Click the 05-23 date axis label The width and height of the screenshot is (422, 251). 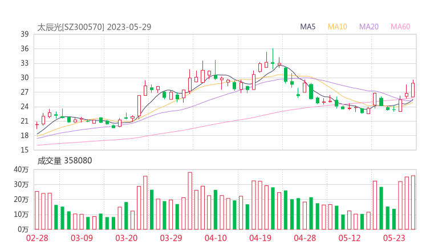tap(394, 238)
